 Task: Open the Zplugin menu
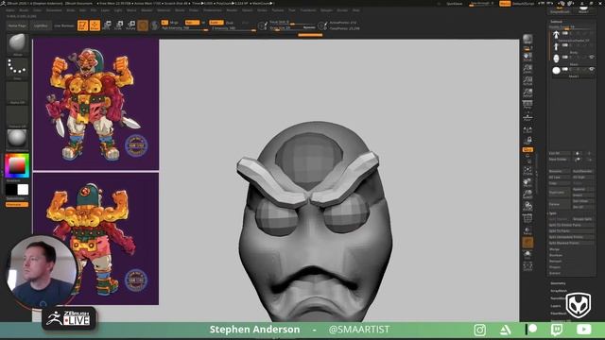pos(326,10)
